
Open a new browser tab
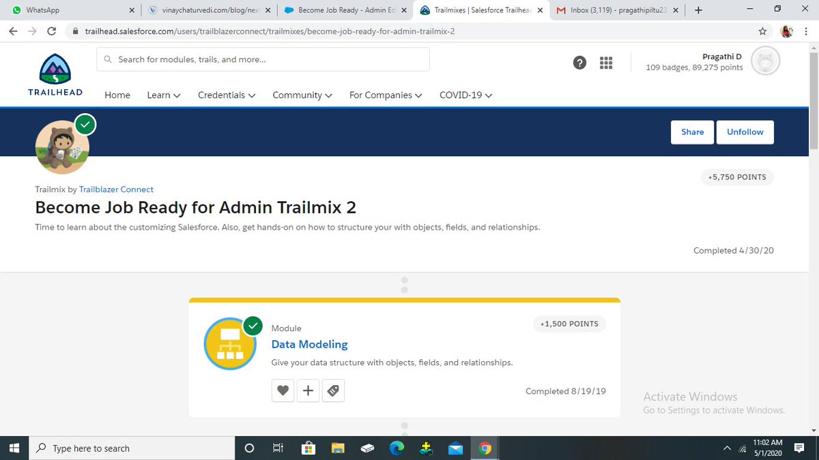point(698,10)
